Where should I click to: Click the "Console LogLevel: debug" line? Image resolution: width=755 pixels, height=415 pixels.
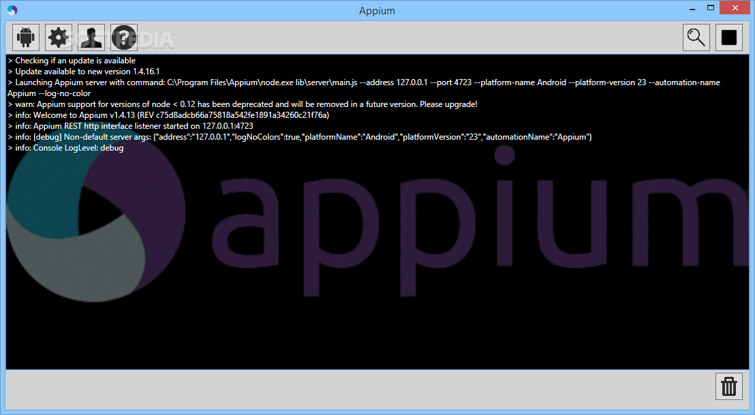pos(66,148)
